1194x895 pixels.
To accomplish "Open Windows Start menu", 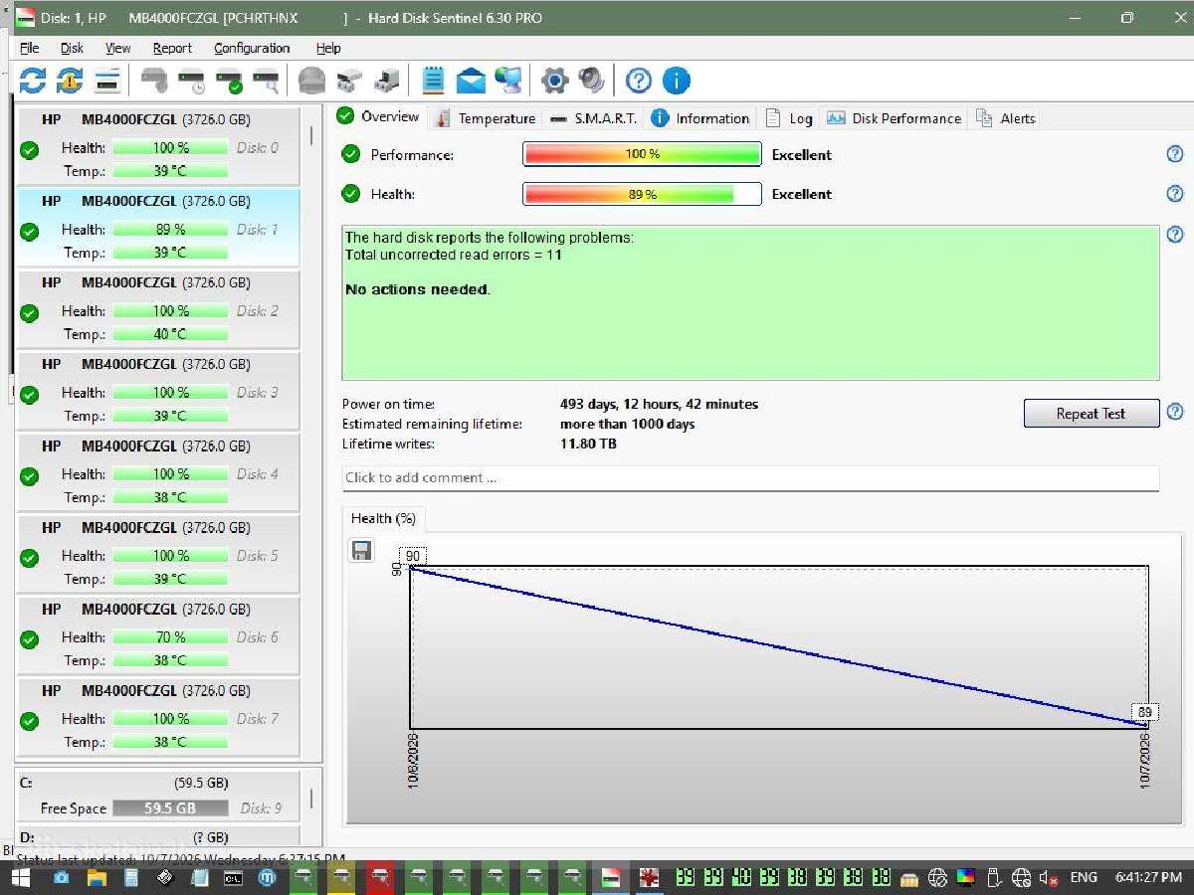I will coord(20,877).
